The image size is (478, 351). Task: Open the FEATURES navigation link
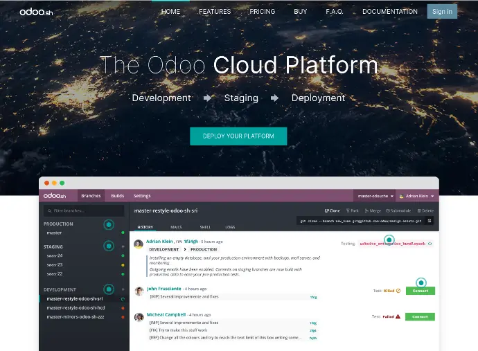215,12
